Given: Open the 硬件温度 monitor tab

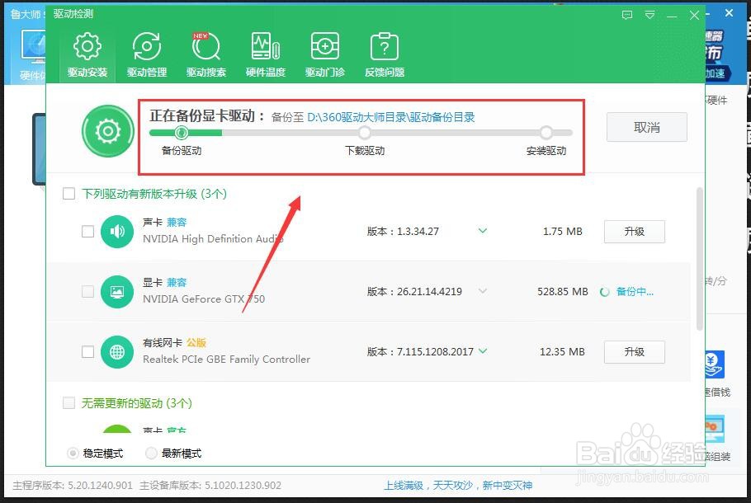Looking at the screenshot, I should coord(266,54).
